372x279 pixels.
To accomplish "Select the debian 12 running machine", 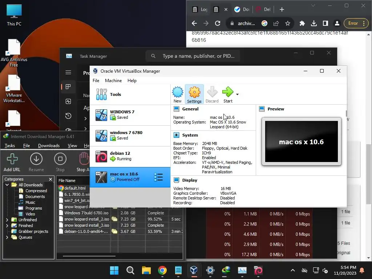I will pos(130,156).
